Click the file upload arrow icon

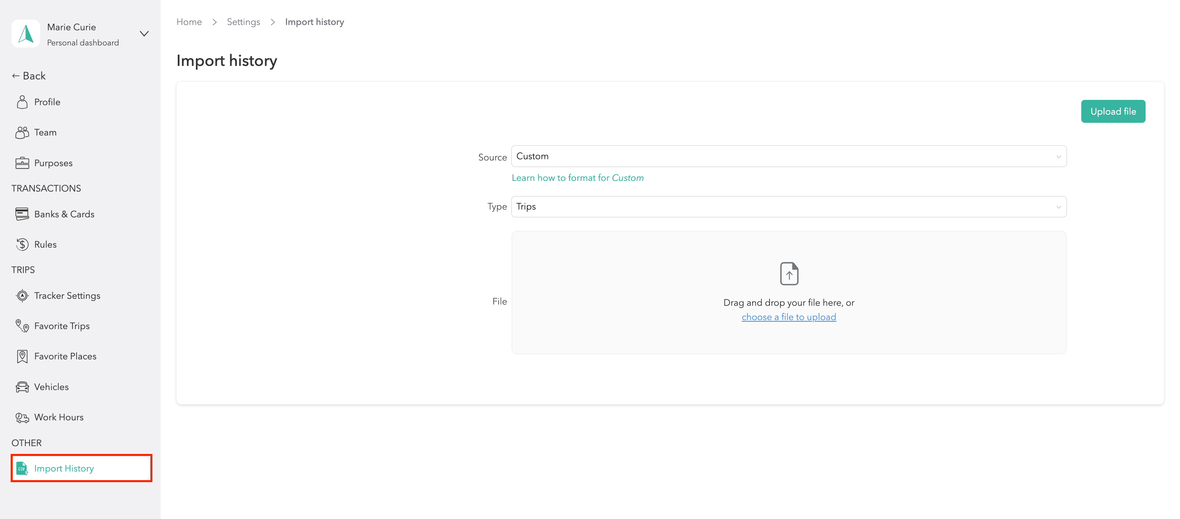[789, 274]
